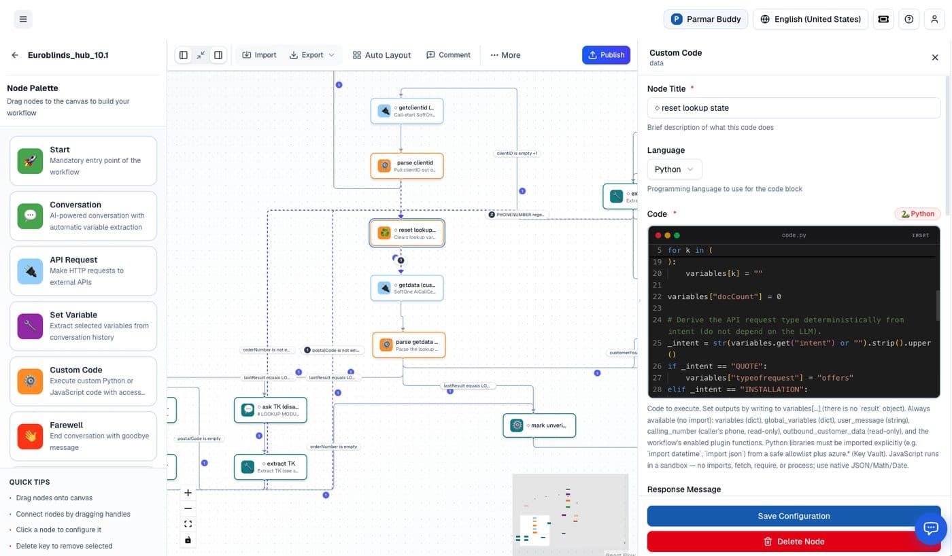Publish the workflow

point(606,55)
